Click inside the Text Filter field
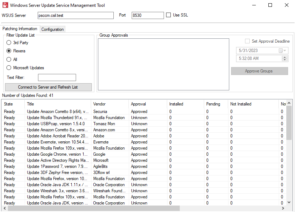Screen dimensions: 296x212 click(x=57, y=77)
